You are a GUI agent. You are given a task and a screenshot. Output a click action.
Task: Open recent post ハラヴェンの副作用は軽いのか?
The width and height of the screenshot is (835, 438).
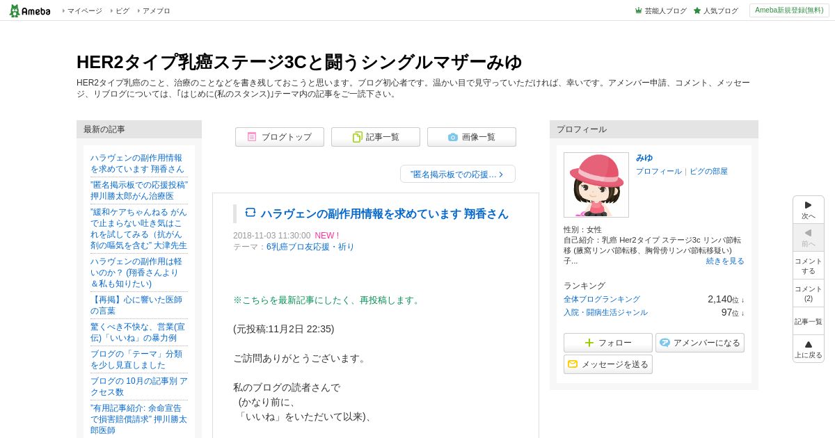pyautogui.click(x=137, y=273)
